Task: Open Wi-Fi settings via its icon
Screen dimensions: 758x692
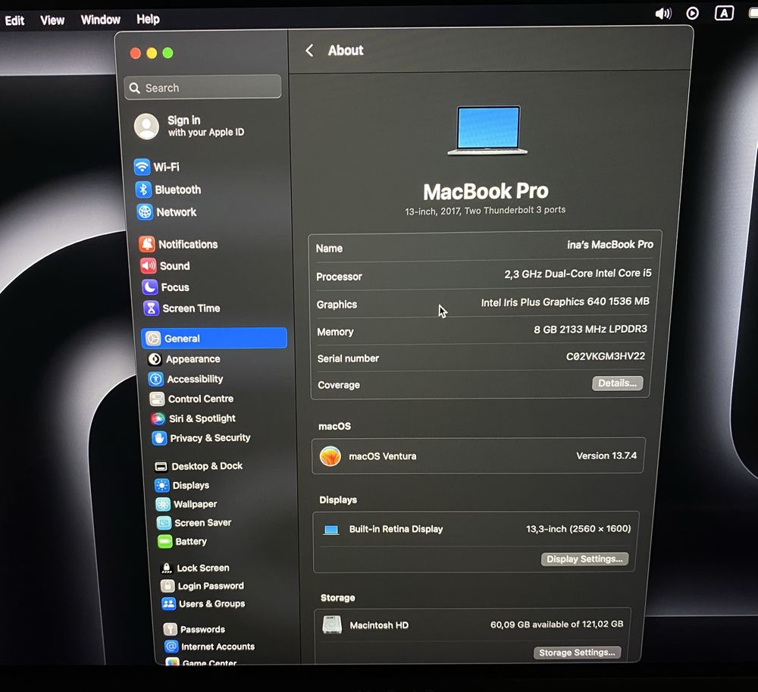Action: [142, 167]
